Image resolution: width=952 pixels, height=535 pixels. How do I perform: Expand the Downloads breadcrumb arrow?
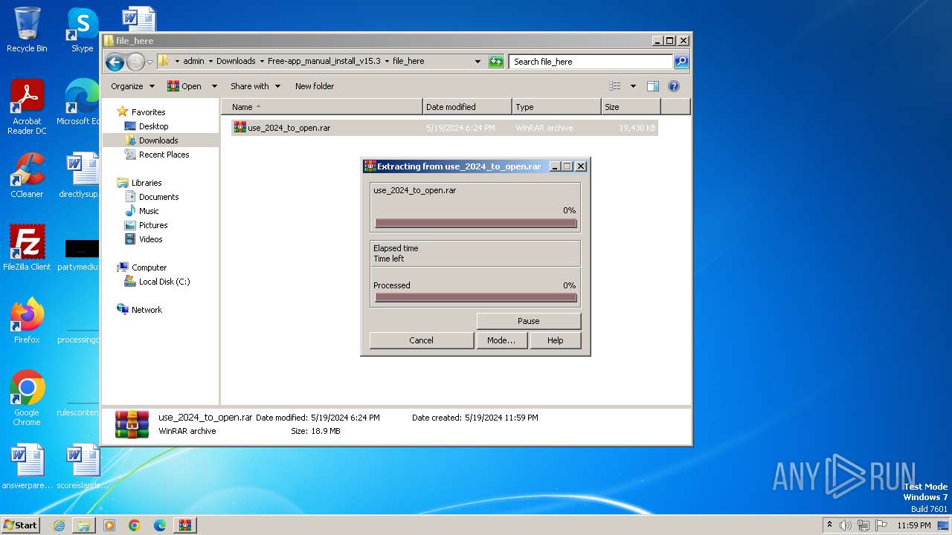pyautogui.click(x=261, y=62)
